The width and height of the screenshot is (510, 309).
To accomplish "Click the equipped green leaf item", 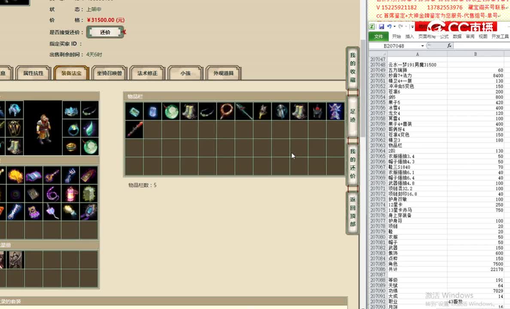I will tap(89, 128).
